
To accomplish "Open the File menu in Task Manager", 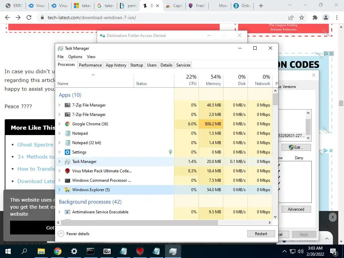I will point(60,57).
